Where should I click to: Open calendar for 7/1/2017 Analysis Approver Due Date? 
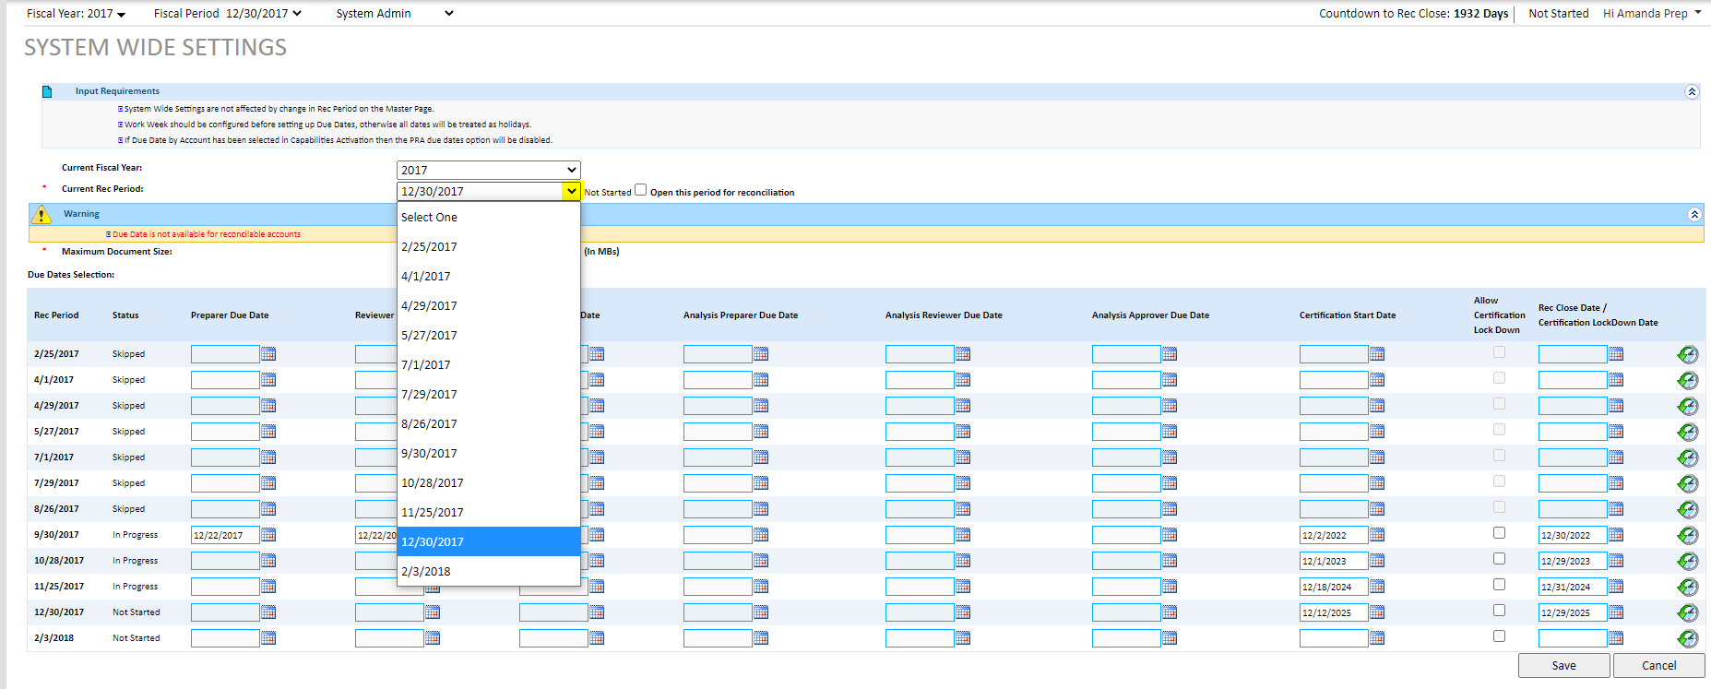1170,457
